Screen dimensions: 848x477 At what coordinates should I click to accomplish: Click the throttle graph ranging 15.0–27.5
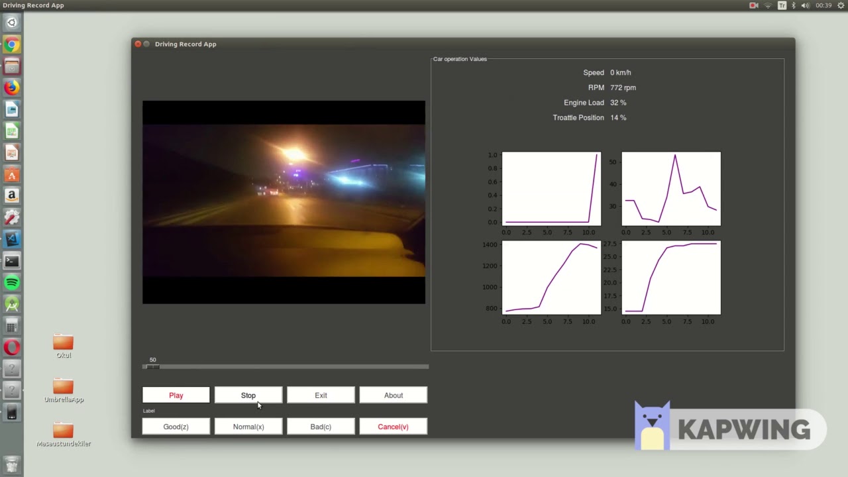pos(671,278)
